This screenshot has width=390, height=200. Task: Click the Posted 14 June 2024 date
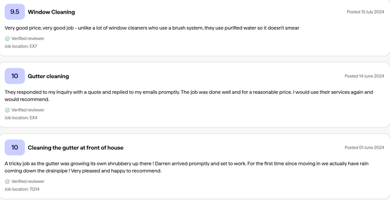pos(364,76)
